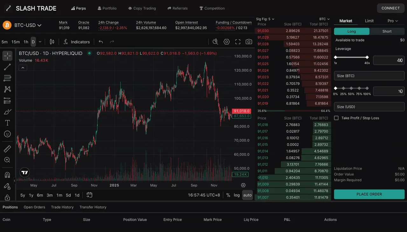This screenshot has height=232, width=407.
Task: Set size slider to 50%
Action: point(351,88)
